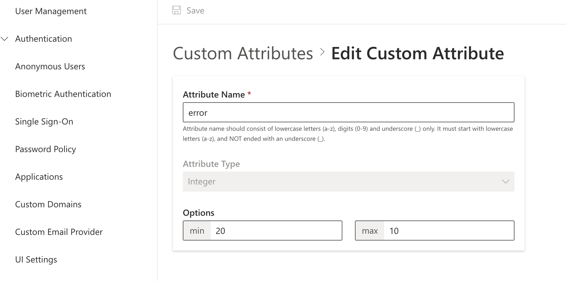Select Authentication in the sidebar
This screenshot has height=281, width=566.
point(44,39)
